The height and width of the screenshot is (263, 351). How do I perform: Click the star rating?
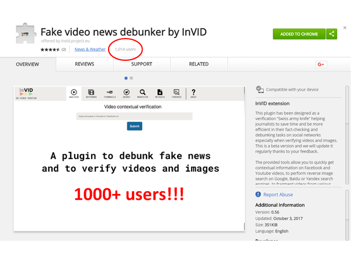click(x=50, y=50)
